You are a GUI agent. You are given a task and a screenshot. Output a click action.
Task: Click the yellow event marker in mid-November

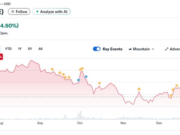(x=139, y=89)
